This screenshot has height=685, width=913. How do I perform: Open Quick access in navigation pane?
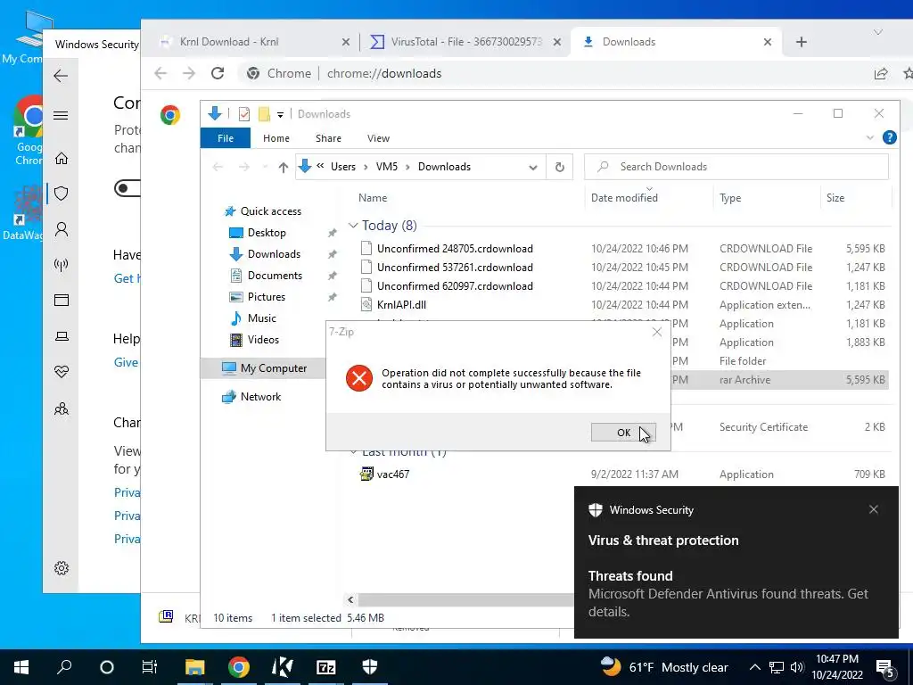pyautogui.click(x=271, y=211)
